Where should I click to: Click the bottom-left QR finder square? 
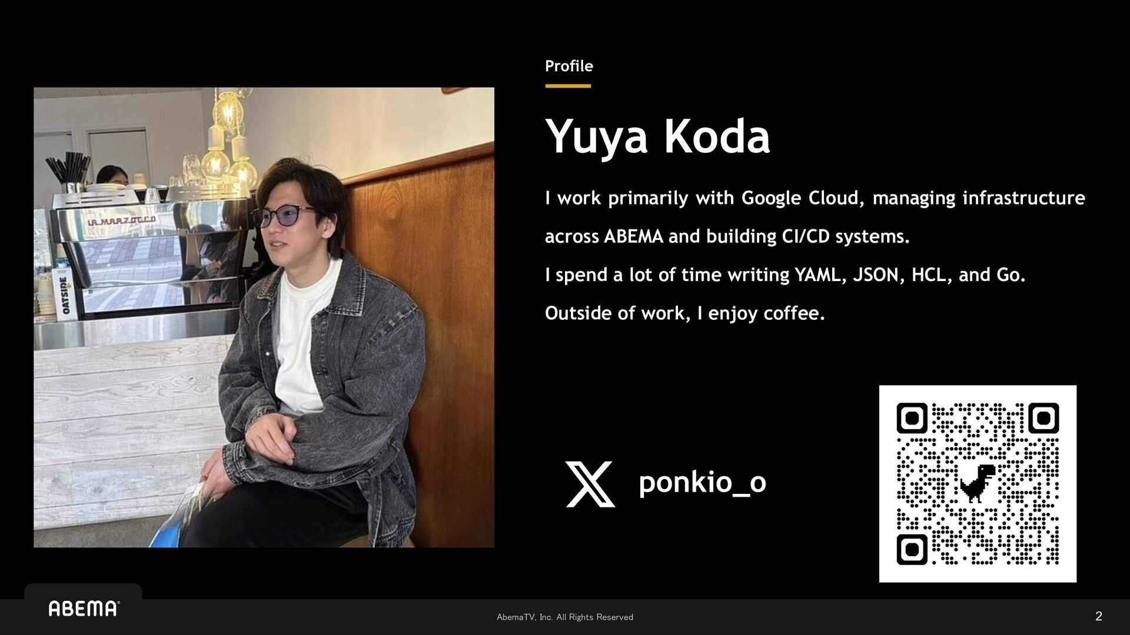[x=912, y=550]
